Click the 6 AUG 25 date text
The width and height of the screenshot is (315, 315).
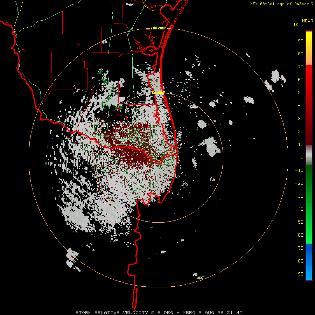[211, 313]
